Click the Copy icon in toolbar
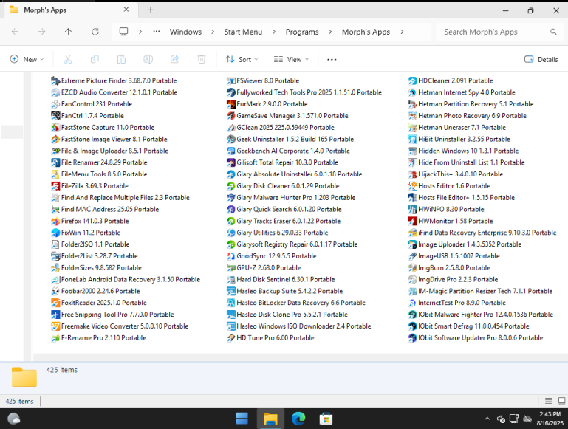 point(95,59)
